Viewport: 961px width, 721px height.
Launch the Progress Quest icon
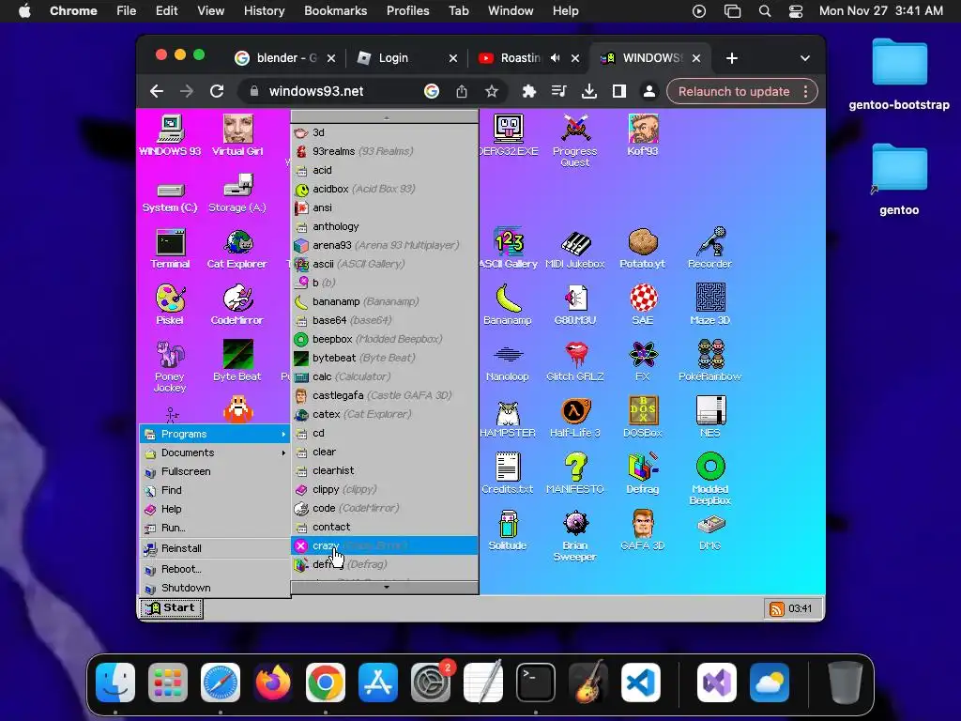coord(575,141)
